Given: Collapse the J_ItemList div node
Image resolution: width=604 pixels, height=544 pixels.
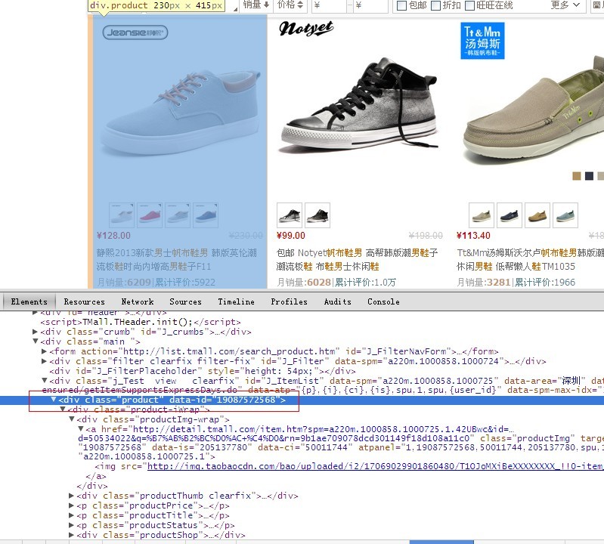Looking at the screenshot, I should point(45,380).
